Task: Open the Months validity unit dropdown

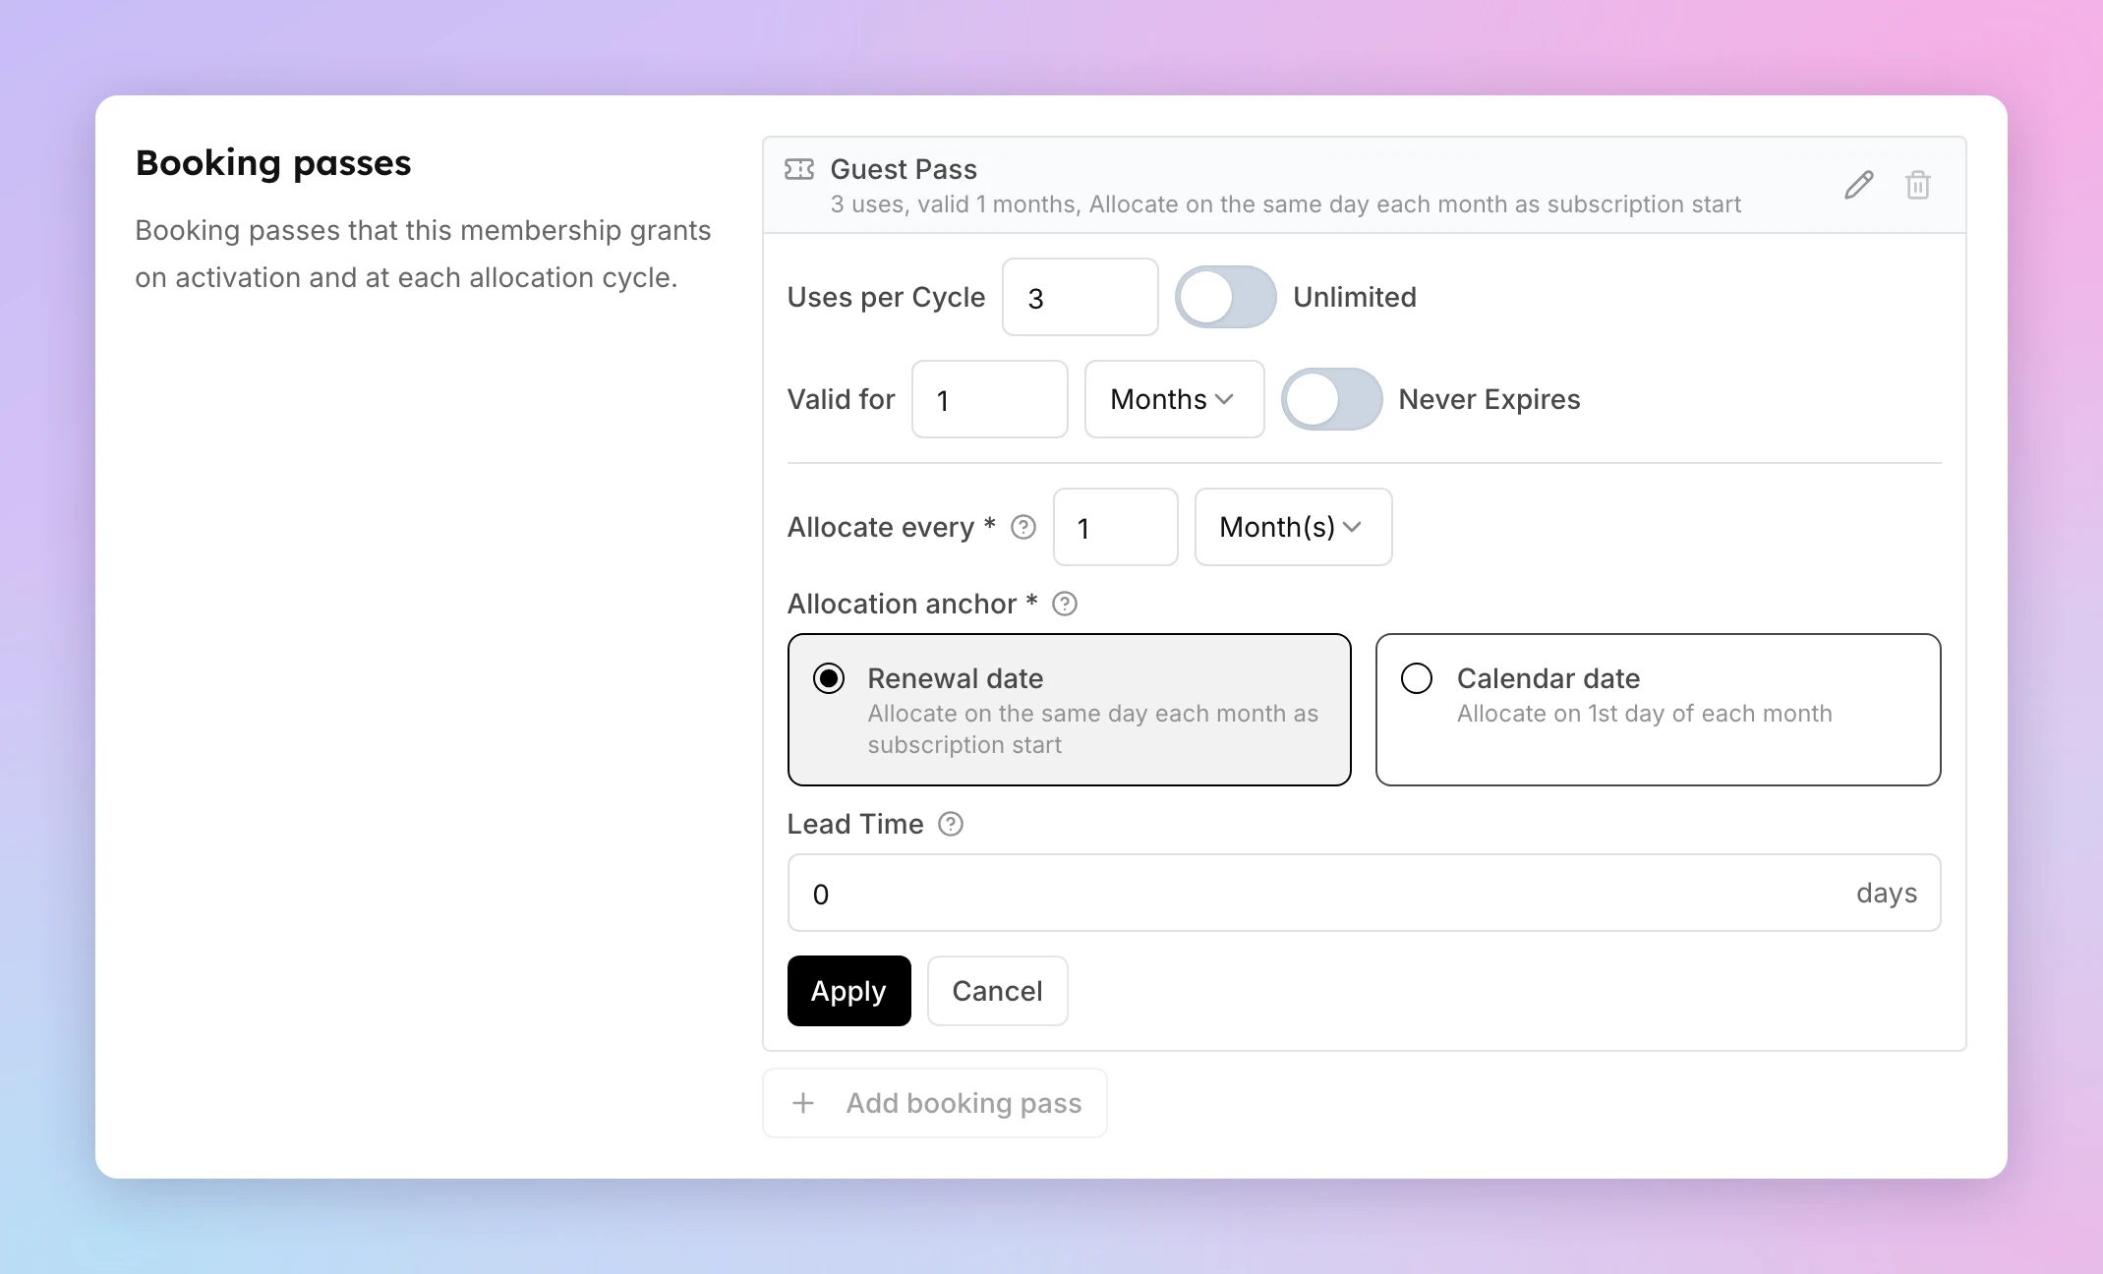Action: 1174,399
